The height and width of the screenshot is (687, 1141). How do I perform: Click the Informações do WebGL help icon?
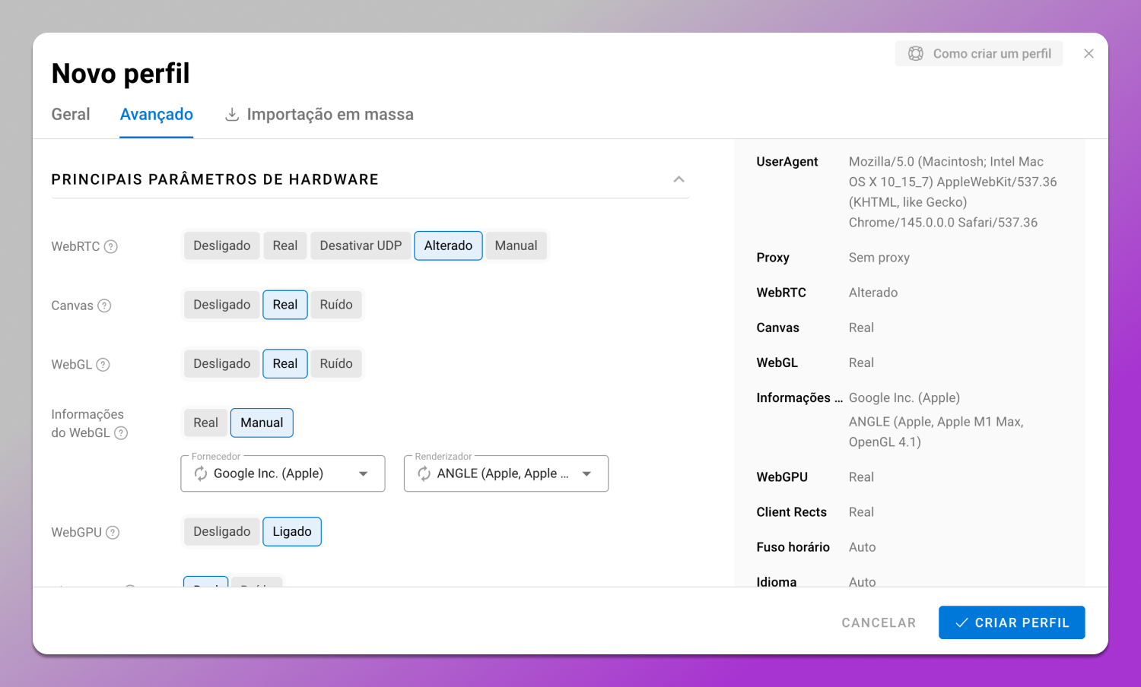[121, 433]
